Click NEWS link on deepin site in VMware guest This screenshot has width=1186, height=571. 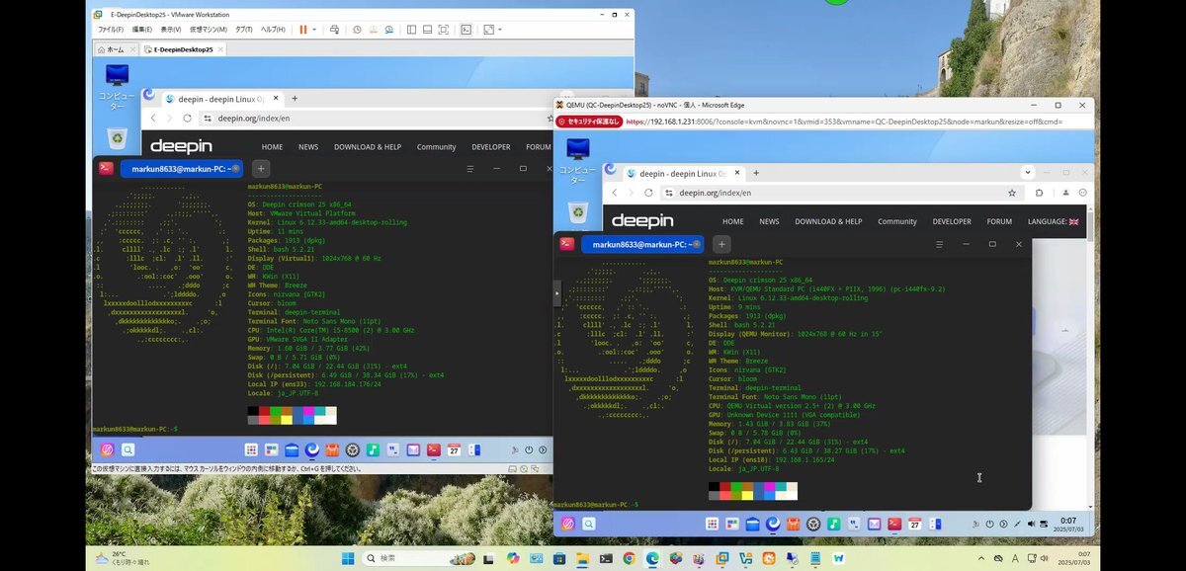308,147
